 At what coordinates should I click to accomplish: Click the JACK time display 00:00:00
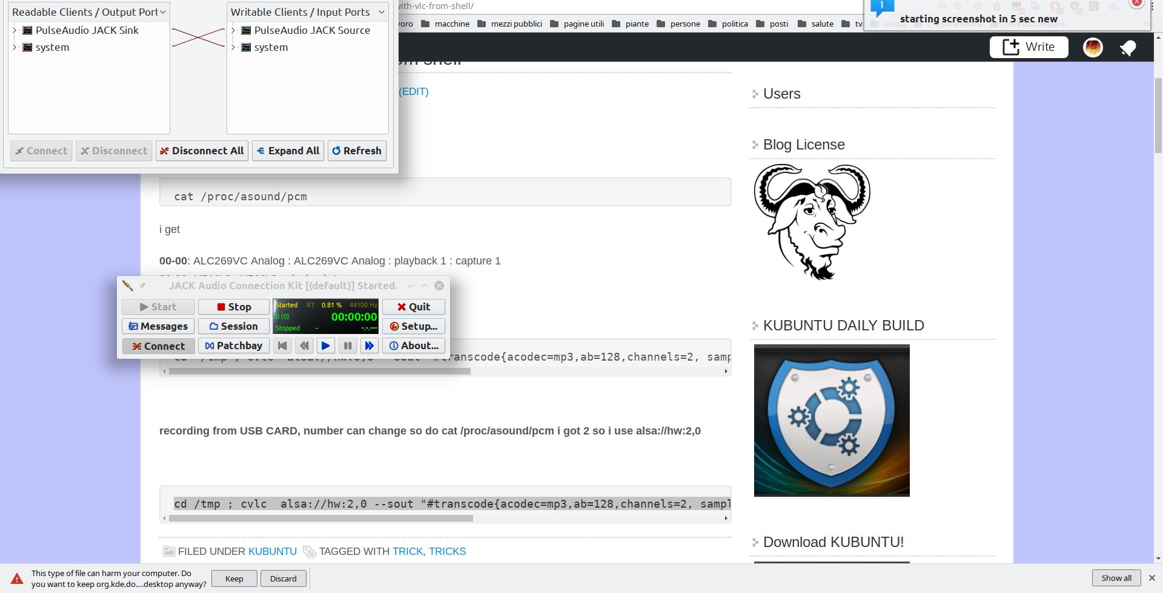tap(354, 316)
